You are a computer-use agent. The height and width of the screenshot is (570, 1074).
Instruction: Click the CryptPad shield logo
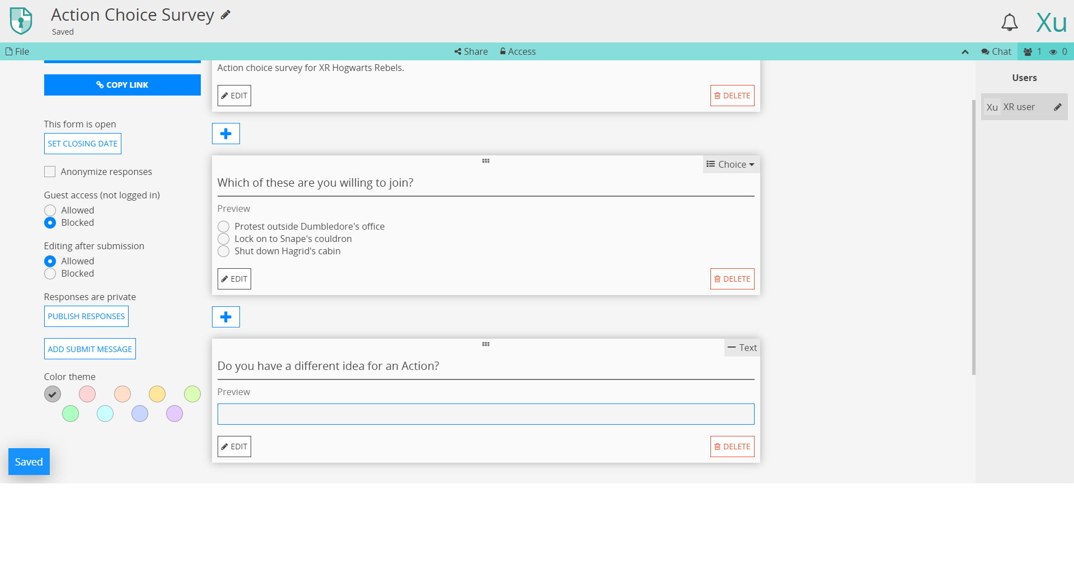pyautogui.click(x=21, y=21)
